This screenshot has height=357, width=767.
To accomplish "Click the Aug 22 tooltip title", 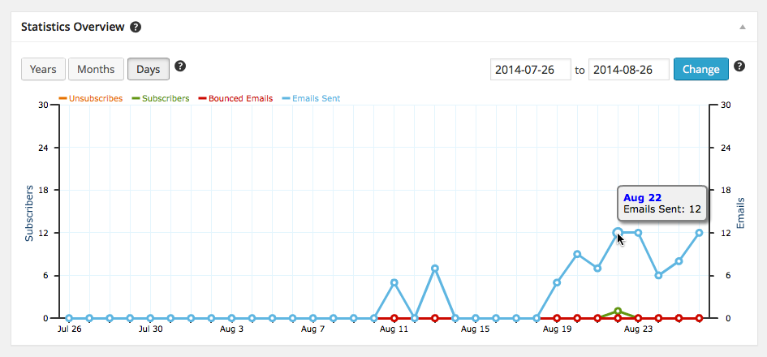I will click(x=642, y=198).
